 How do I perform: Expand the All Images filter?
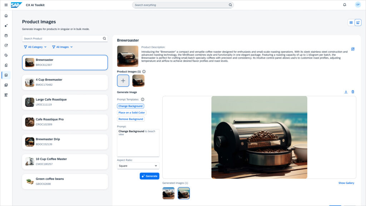click(x=62, y=47)
